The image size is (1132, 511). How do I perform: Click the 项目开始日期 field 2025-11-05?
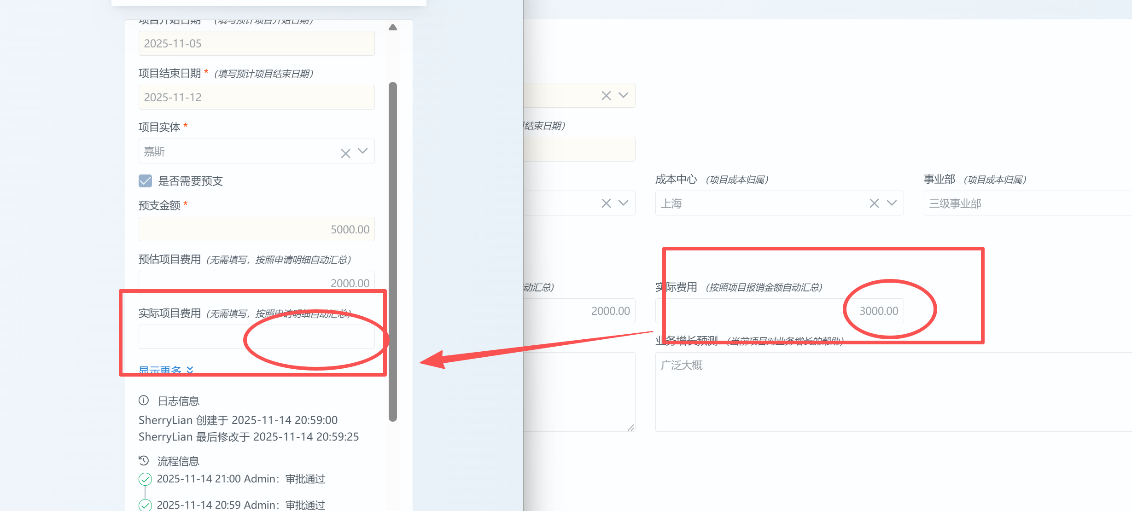257,43
